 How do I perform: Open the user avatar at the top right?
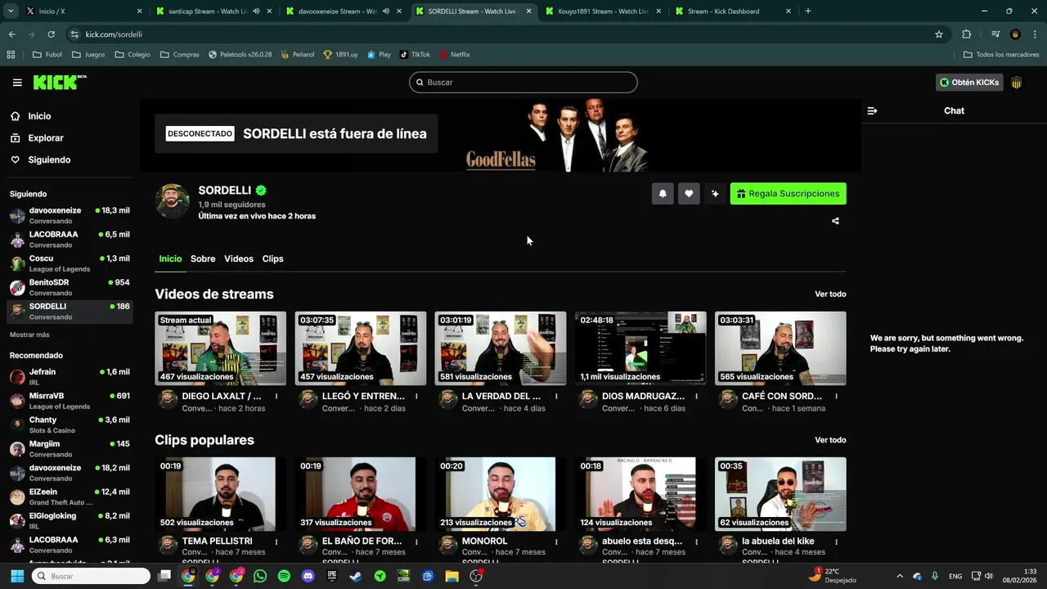pos(1017,83)
